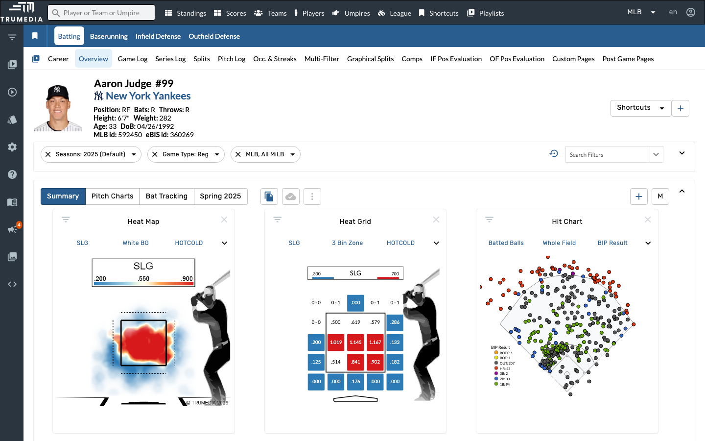Open Umpires in the top navigation

pos(351,13)
